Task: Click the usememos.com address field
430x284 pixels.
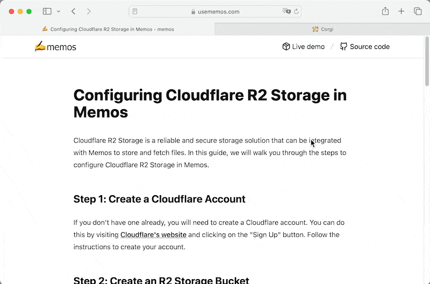Action: point(215,11)
